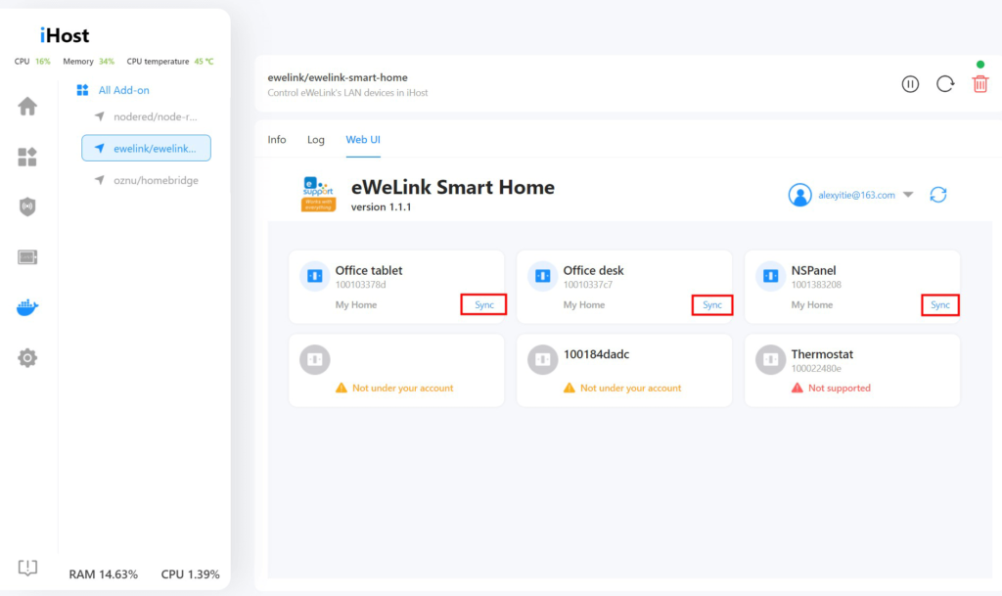Restart the add-on using the circular arrow icon
The image size is (1002, 596).
pos(944,83)
